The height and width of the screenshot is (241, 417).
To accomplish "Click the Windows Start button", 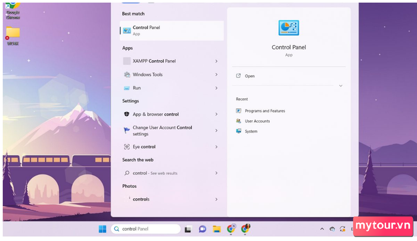I will point(102,229).
